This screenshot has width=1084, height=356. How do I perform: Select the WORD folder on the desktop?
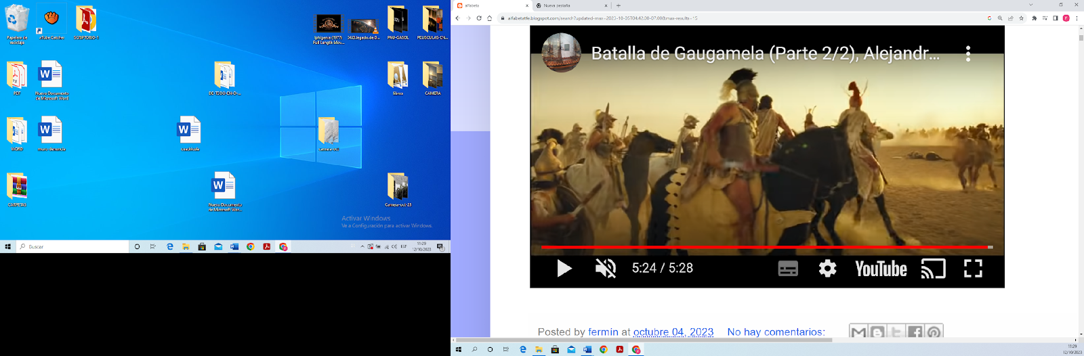[x=17, y=134]
